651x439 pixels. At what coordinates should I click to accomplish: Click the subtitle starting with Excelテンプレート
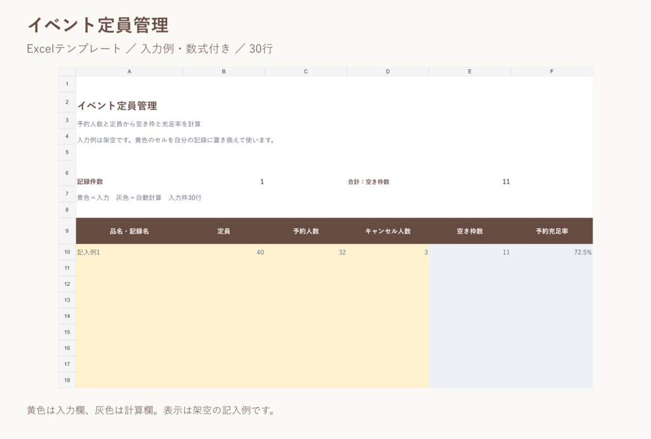pyautogui.click(x=150, y=48)
